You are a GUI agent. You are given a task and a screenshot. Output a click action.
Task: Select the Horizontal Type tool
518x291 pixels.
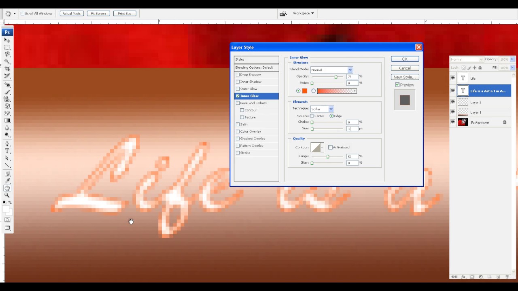(7, 151)
